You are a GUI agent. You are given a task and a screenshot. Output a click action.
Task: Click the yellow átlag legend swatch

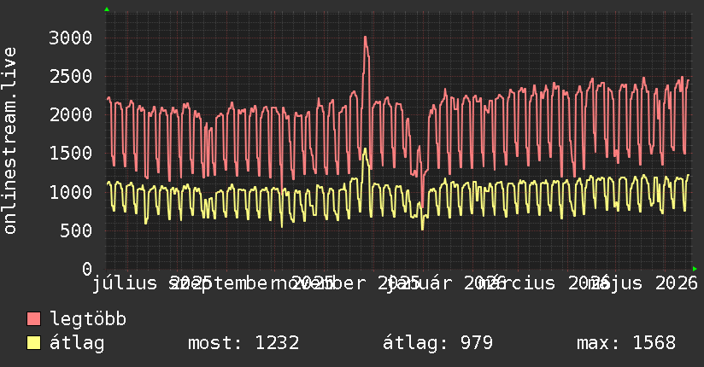tap(33, 342)
